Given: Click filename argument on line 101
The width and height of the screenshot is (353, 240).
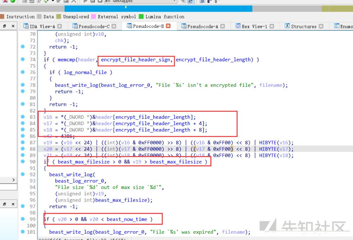Looking at the screenshot, I should point(233,232).
